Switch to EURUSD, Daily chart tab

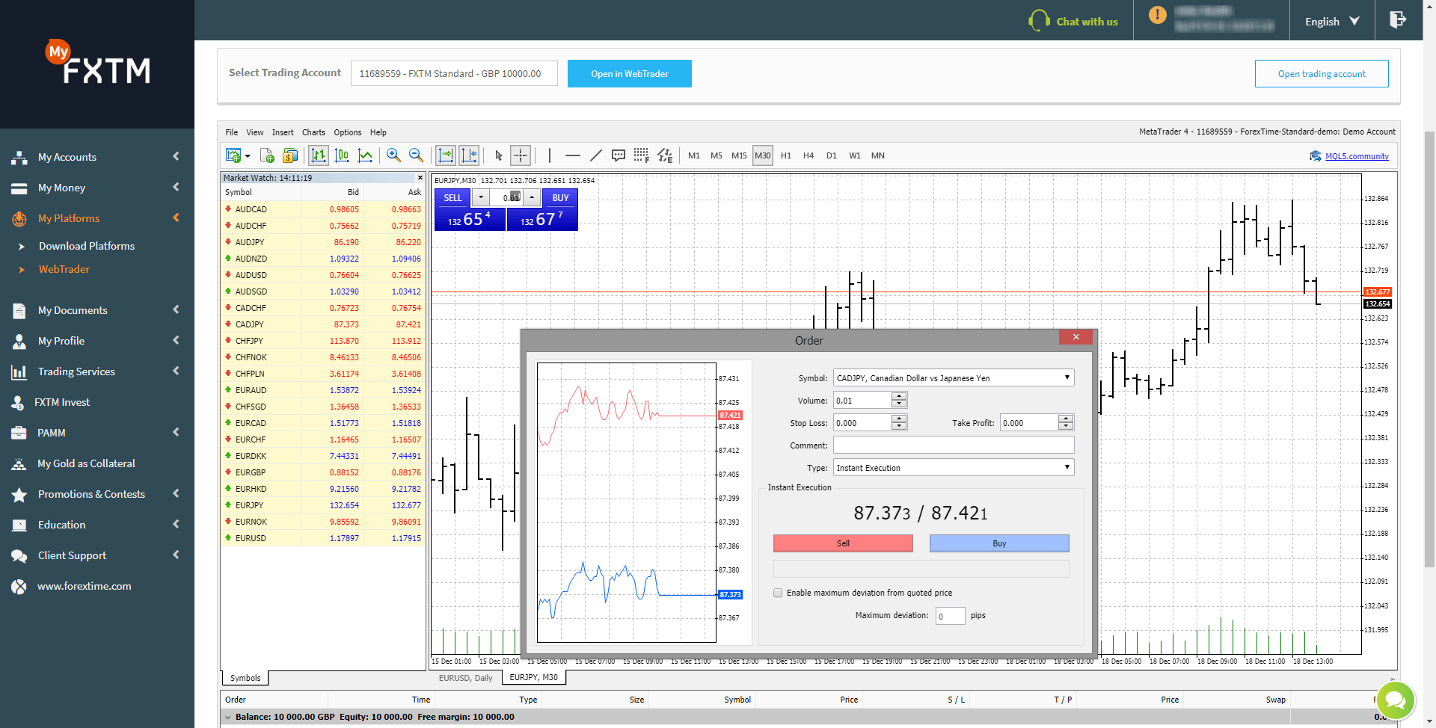(x=465, y=678)
